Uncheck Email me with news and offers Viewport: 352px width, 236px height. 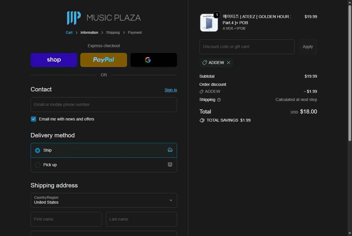pyautogui.click(x=33, y=119)
